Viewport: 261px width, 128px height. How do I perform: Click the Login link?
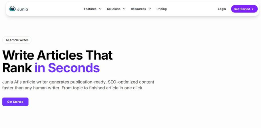pyautogui.click(x=222, y=9)
